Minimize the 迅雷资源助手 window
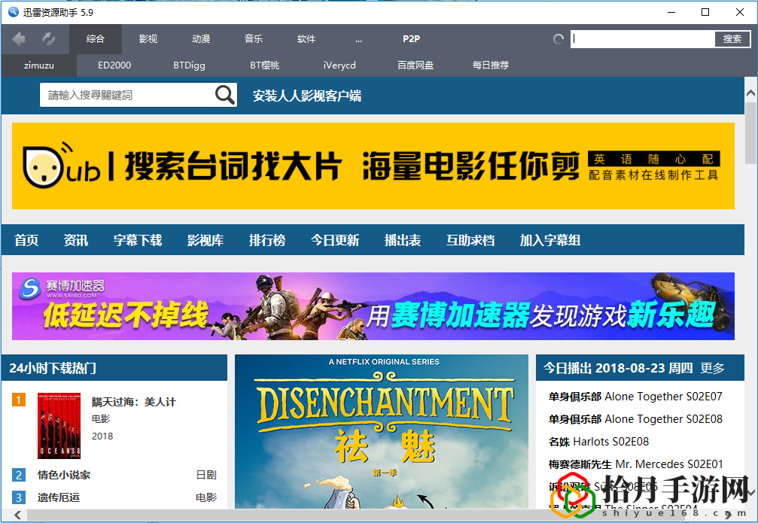This screenshot has width=758, height=523. pyautogui.click(x=671, y=12)
